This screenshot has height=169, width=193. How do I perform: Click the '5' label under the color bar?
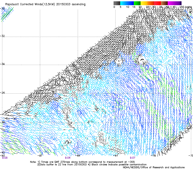[120, 7]
